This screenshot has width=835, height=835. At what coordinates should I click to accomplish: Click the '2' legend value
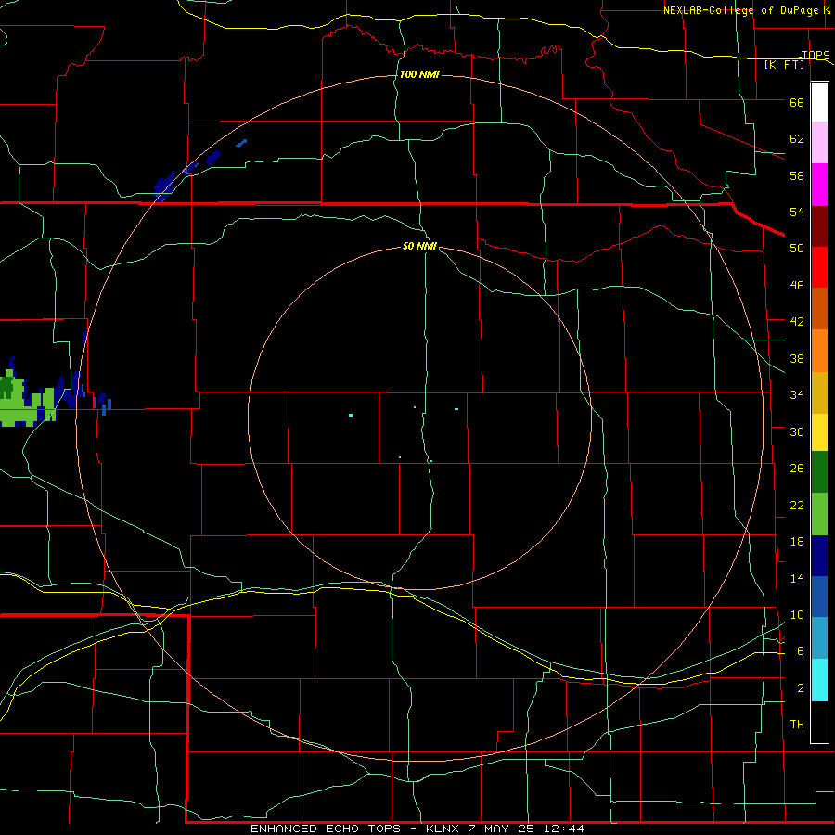point(801,687)
